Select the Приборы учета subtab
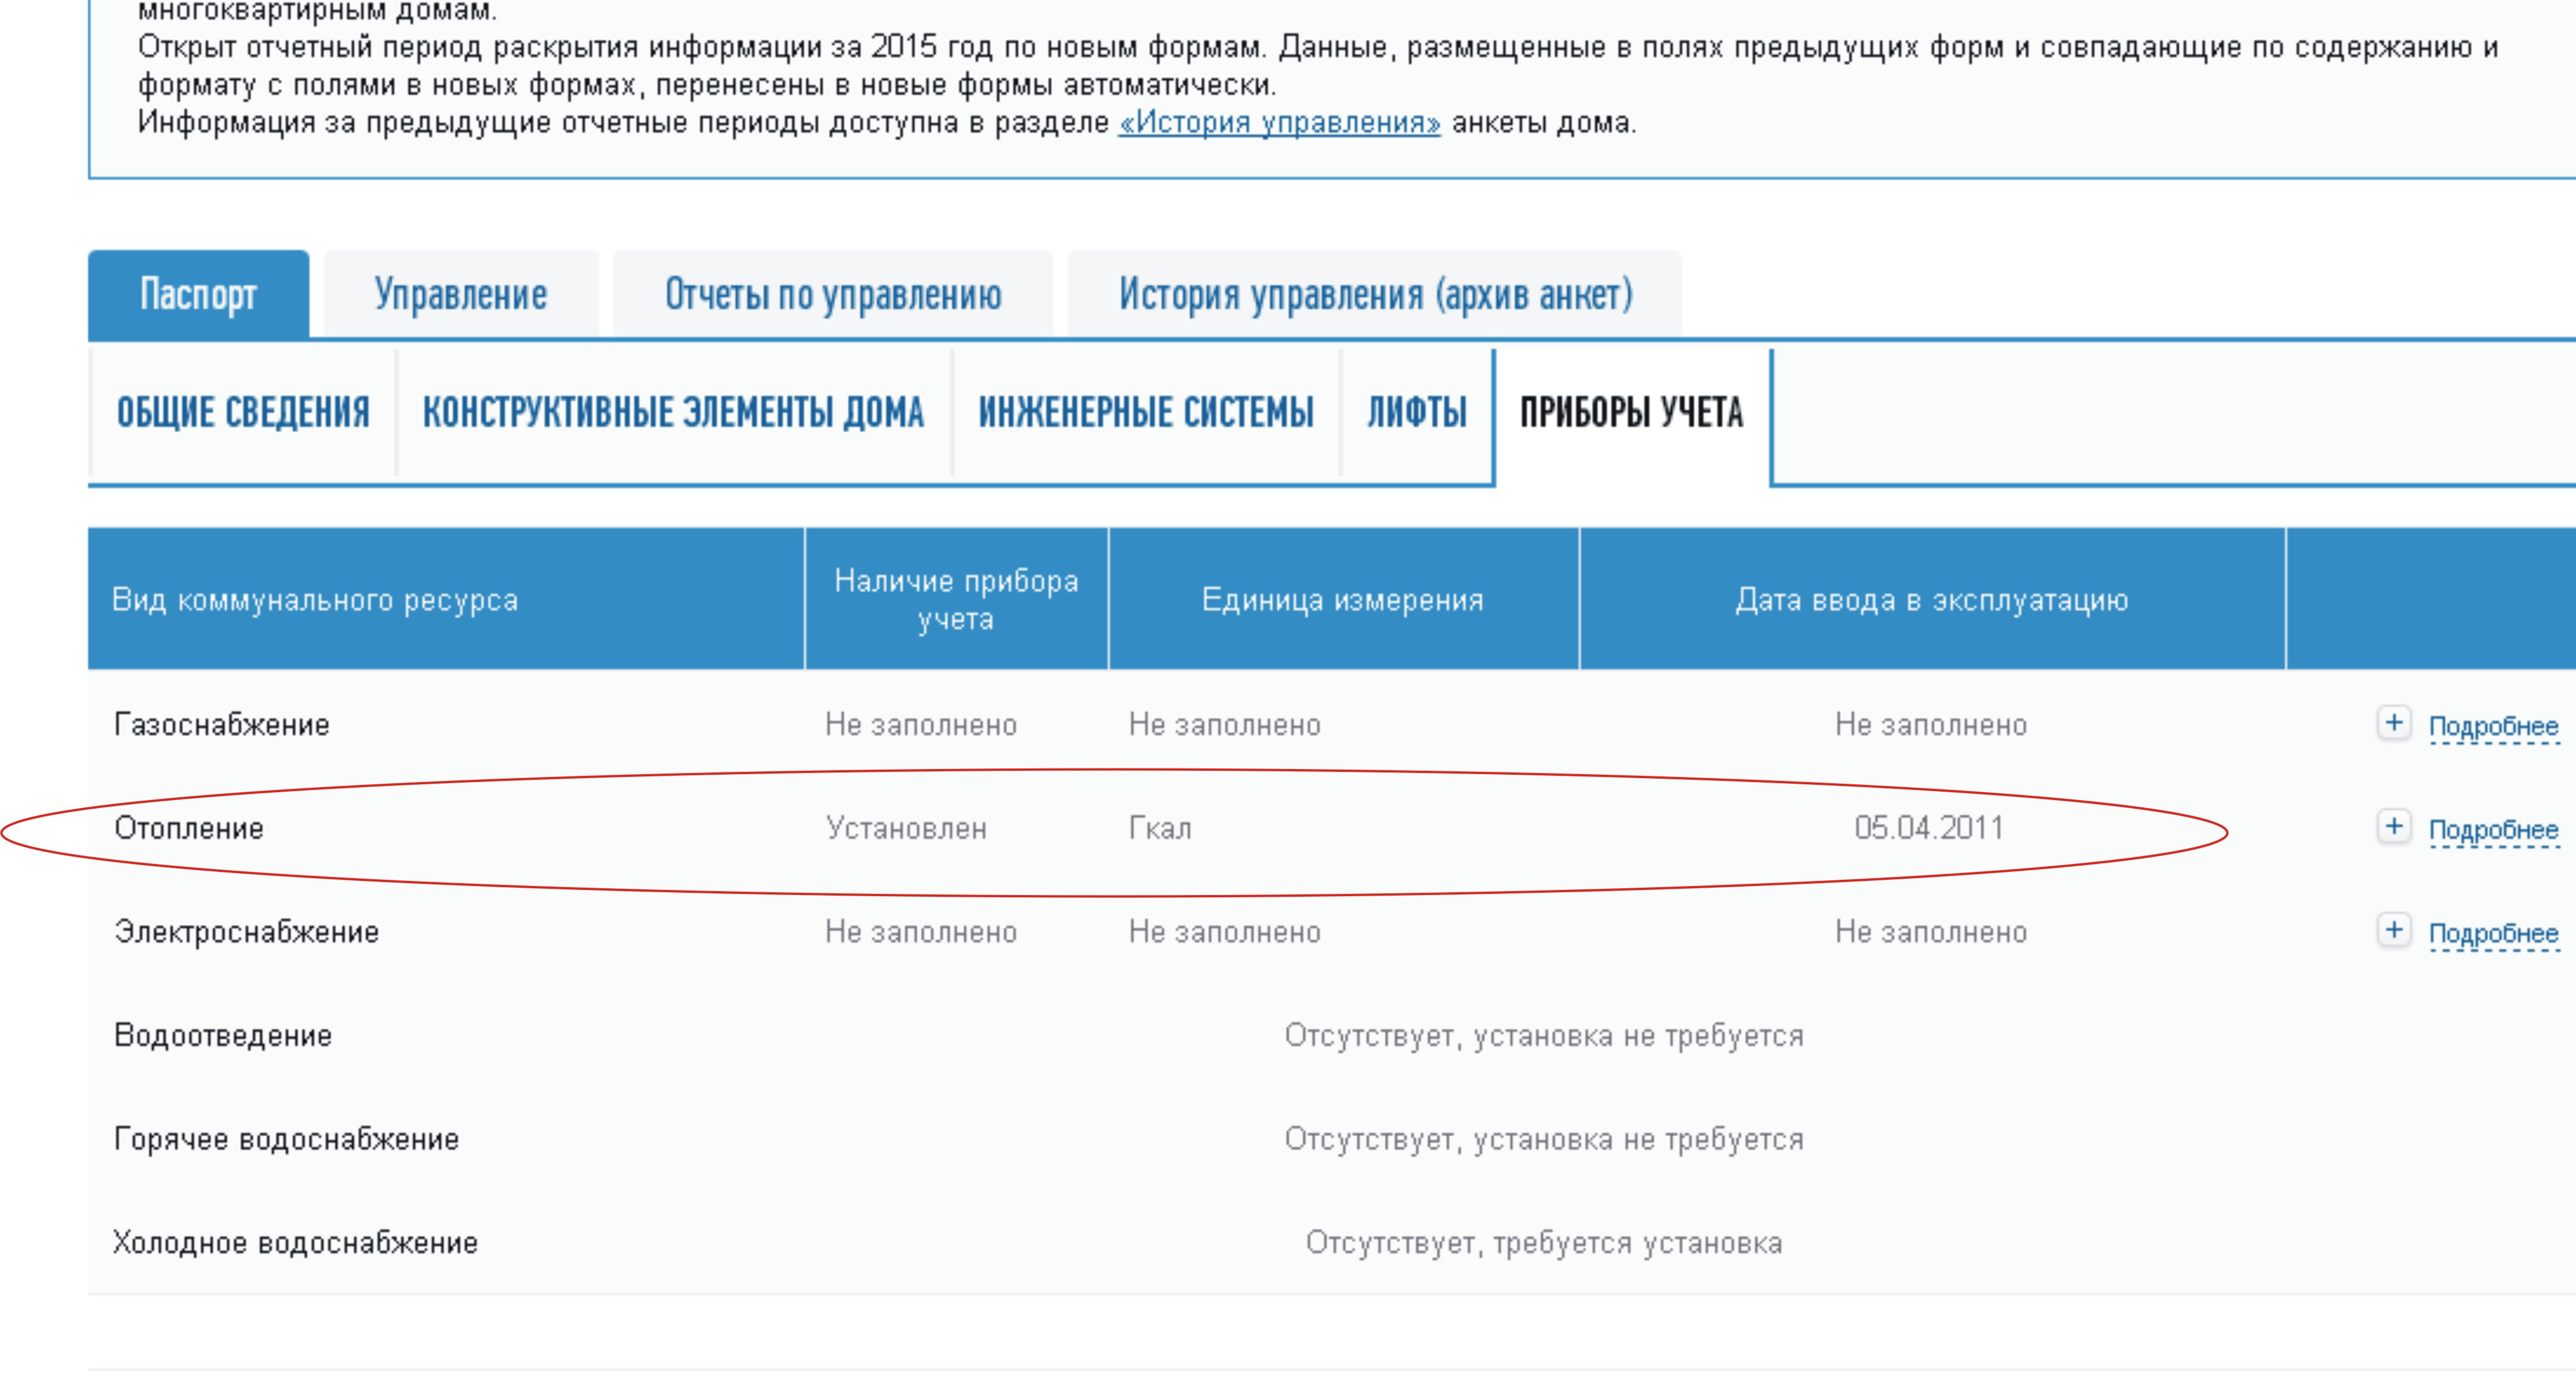 pos(1631,413)
